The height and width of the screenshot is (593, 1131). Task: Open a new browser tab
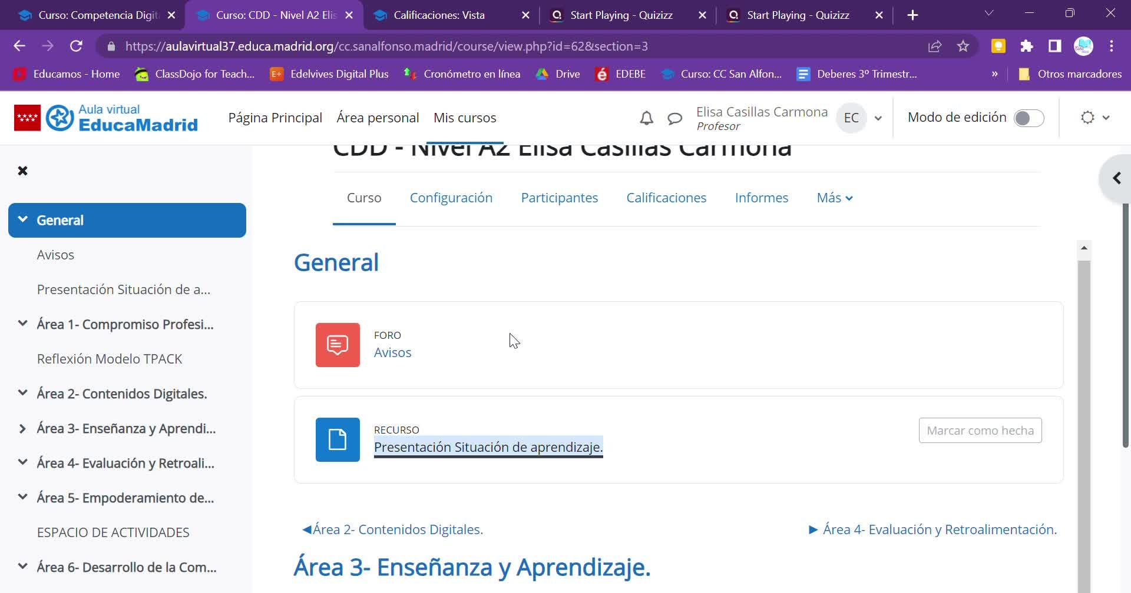(x=912, y=15)
